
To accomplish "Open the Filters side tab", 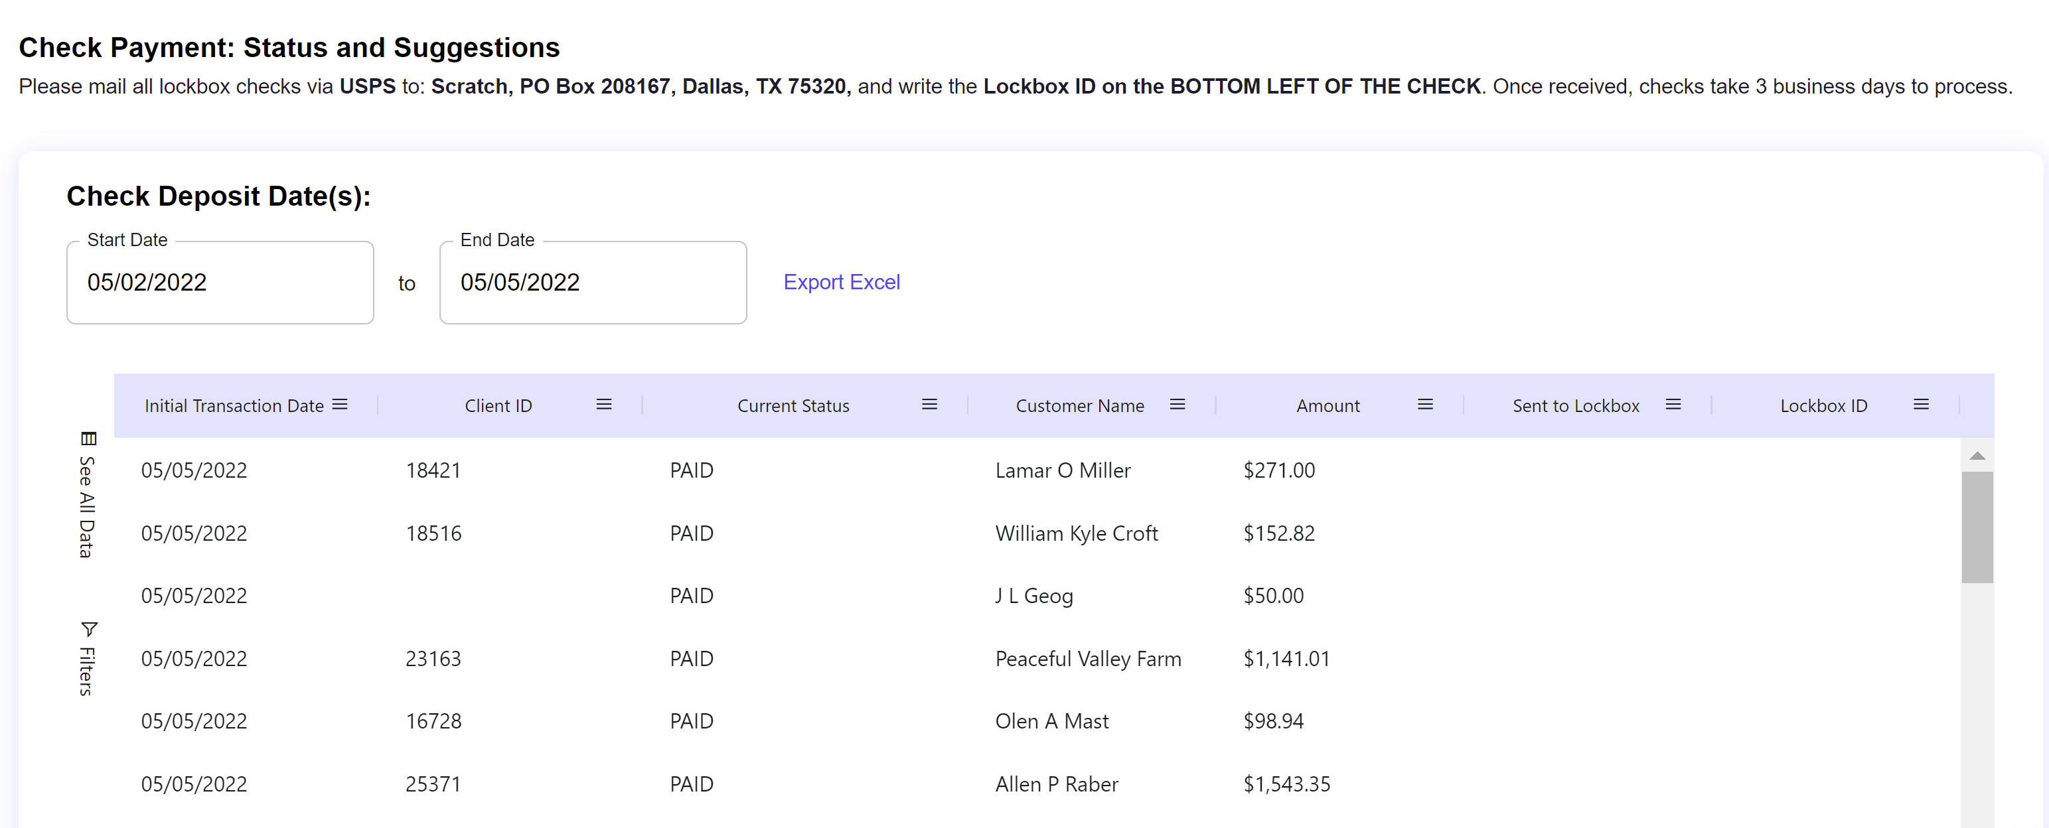I will [x=87, y=659].
